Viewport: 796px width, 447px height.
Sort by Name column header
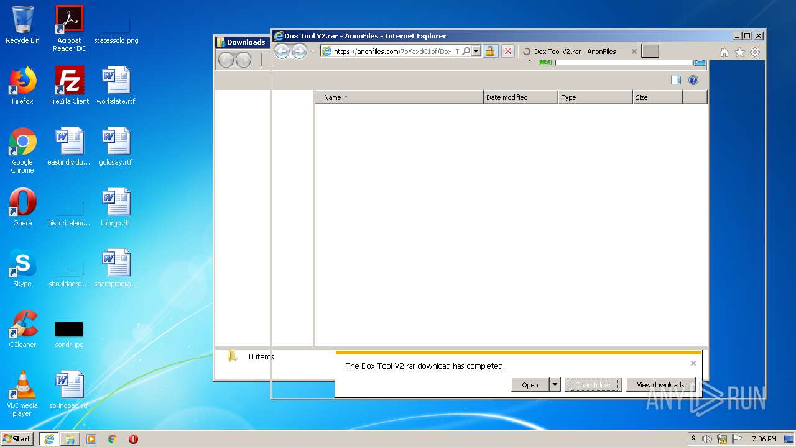(399, 97)
